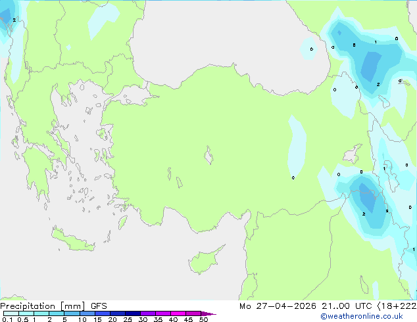Click the above-50 arrow tip of the legend

coord(208,313)
